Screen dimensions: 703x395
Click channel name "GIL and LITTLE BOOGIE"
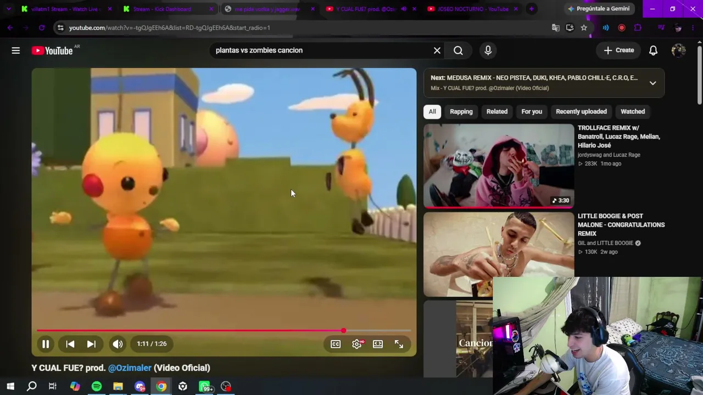click(605, 243)
